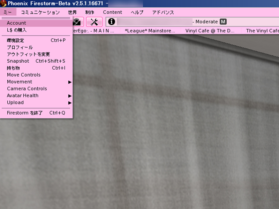This screenshot has height=209, width=279.
Task: Choose Account from the menu
Action: click(x=36, y=23)
